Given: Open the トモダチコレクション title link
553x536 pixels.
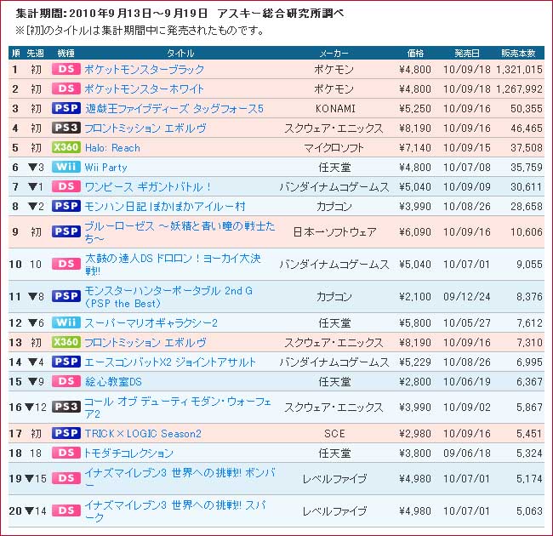Looking at the screenshot, I should coord(128,453).
